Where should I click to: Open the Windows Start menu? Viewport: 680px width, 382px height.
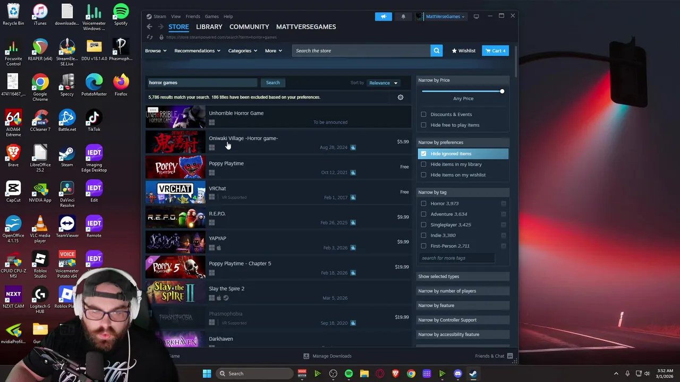coord(207,374)
